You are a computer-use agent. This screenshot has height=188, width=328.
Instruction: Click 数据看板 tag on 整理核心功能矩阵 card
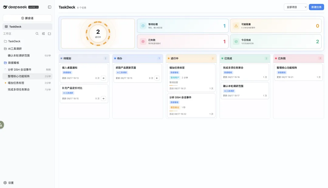click(x=282, y=72)
